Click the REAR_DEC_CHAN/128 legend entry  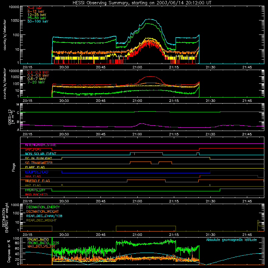click(x=44, y=216)
